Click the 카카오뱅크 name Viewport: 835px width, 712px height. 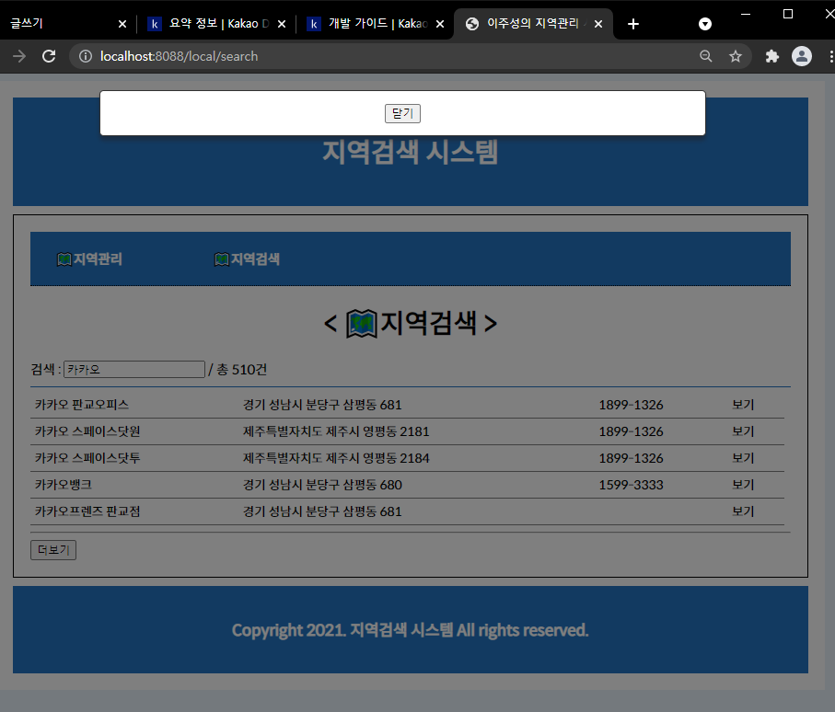(x=64, y=484)
